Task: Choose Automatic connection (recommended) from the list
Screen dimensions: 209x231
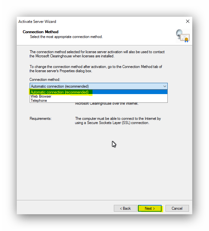Action: point(98,92)
